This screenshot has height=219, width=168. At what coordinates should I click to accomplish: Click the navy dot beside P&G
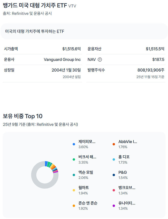pyautogui.click(x=114, y=175)
